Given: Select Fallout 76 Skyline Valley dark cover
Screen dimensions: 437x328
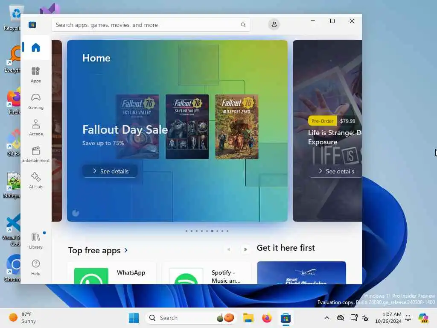Looking at the screenshot, I should [x=187, y=127].
